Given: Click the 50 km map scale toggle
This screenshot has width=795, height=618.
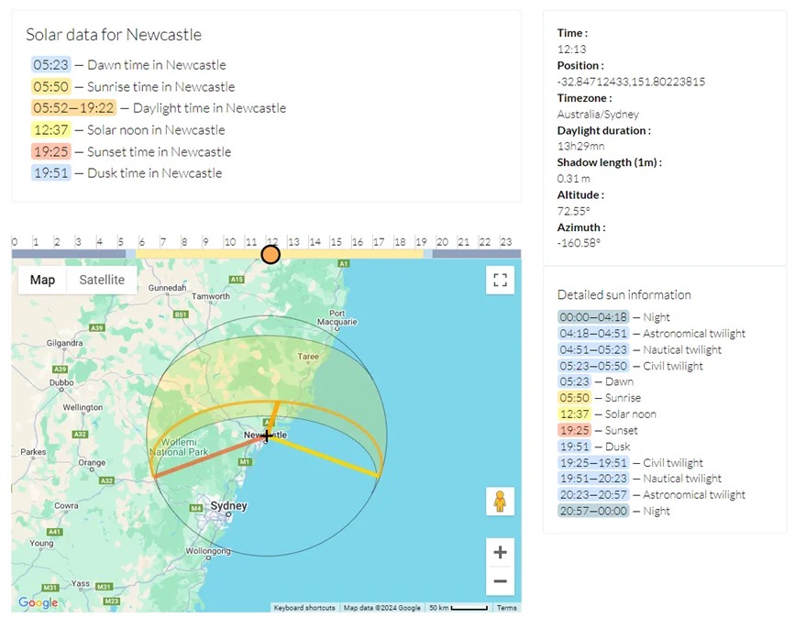Looking at the screenshot, I should tap(458, 608).
